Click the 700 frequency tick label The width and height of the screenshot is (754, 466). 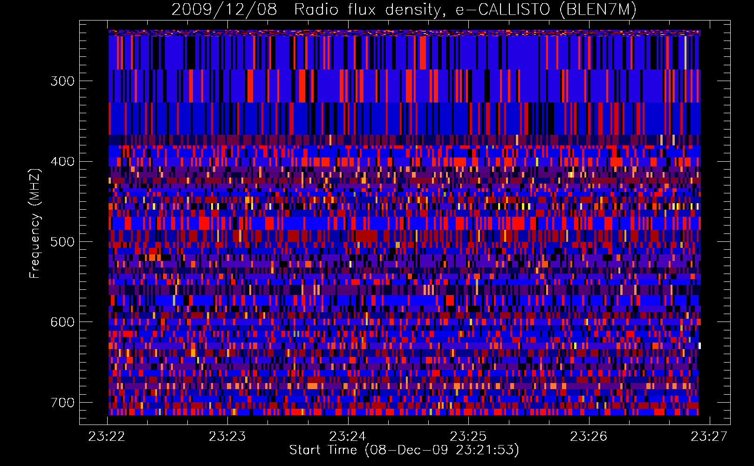(x=62, y=402)
